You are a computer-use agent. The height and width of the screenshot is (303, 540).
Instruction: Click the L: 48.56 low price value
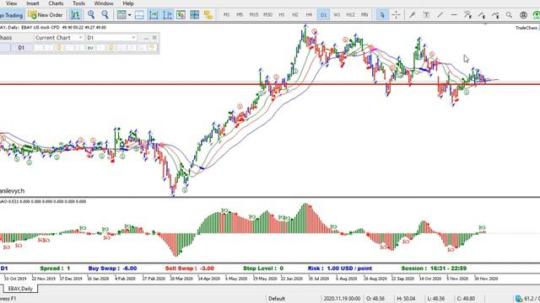point(435,299)
